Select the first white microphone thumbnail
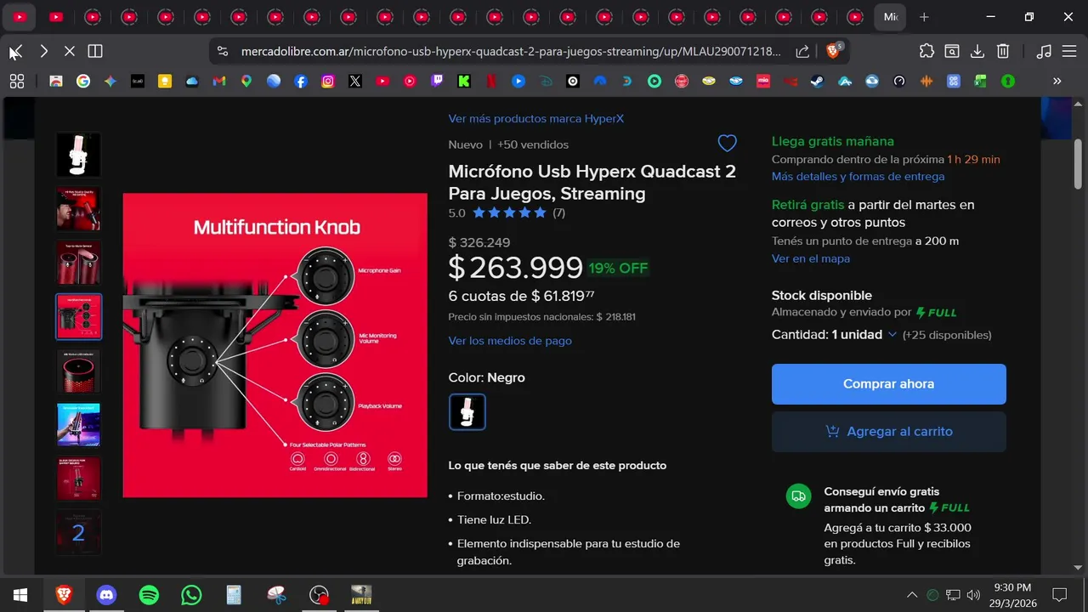1088x612 pixels. coord(78,155)
